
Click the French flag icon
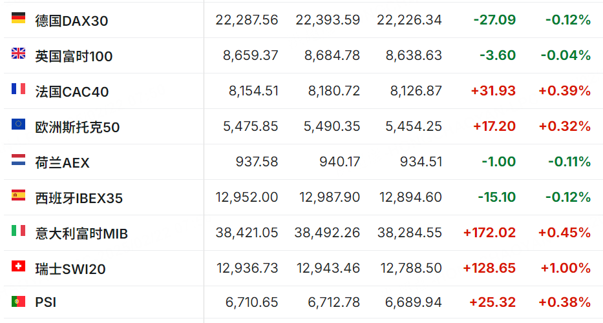click(18, 88)
